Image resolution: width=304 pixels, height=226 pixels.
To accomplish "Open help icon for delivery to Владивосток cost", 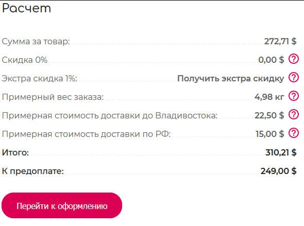I will coord(294,114).
